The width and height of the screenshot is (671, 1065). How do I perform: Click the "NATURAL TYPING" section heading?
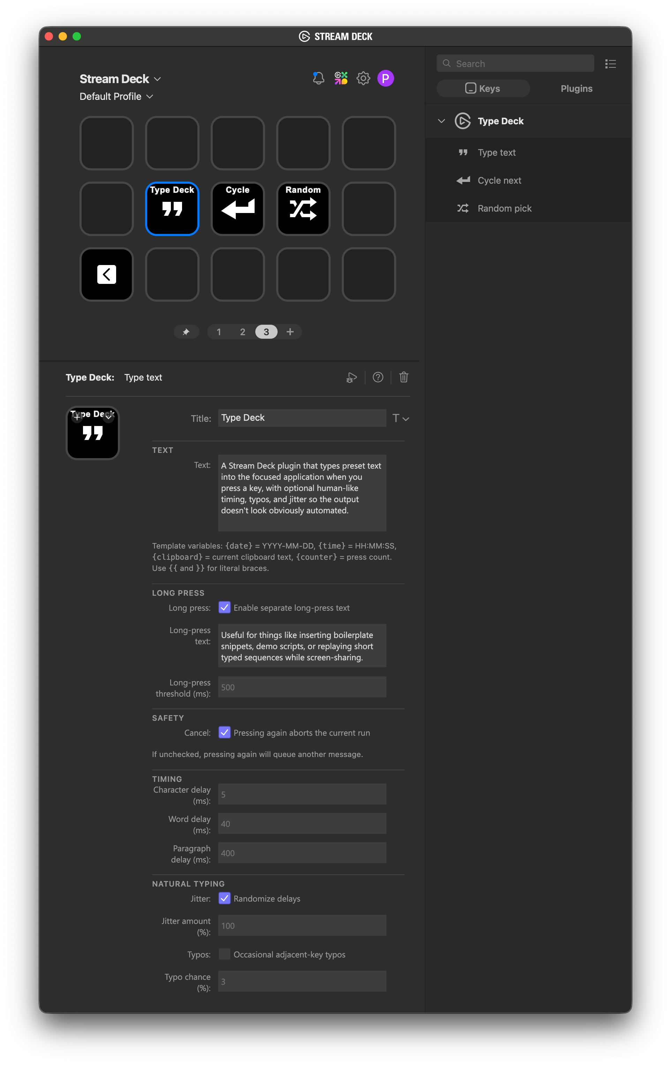click(x=188, y=884)
